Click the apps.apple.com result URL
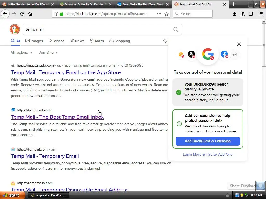This screenshot has height=199, width=266. [x=80, y=65]
